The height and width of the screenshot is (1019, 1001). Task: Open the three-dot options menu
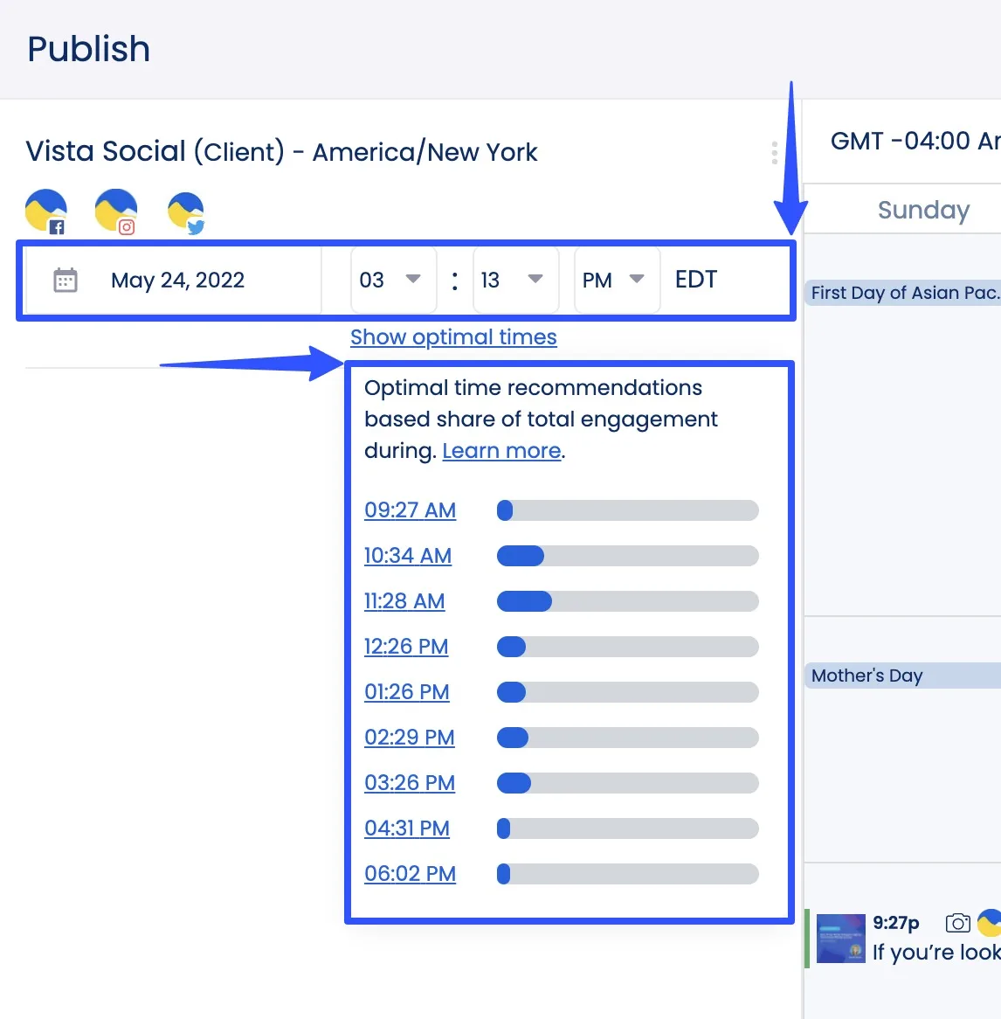tap(774, 153)
